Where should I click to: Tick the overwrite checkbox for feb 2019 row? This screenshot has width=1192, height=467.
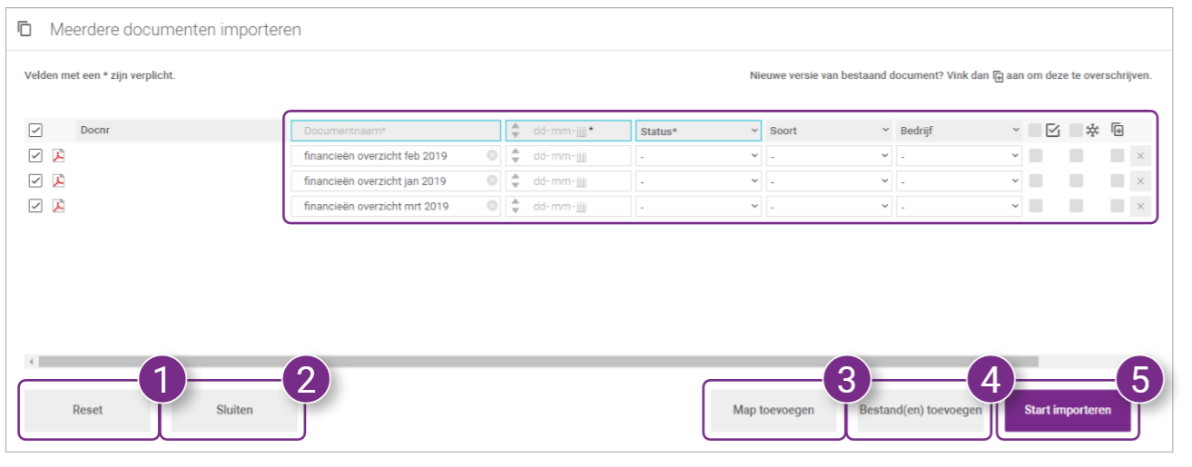(1117, 156)
